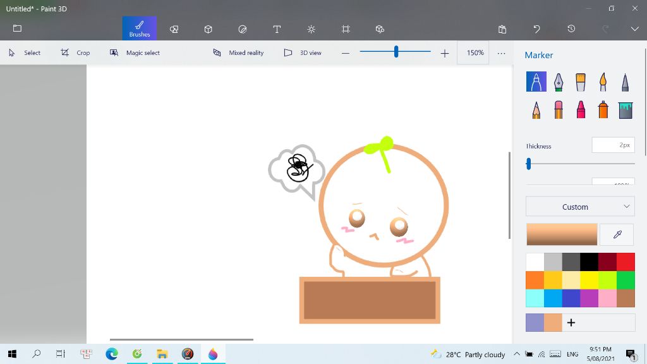The image size is (647, 364).
Task: Open the Menu folder icon
Action: 17,28
